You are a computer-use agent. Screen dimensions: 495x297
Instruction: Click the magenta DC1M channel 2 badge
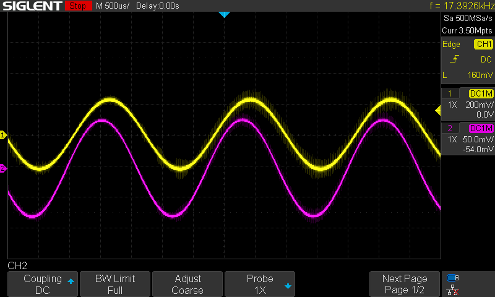[x=481, y=128]
